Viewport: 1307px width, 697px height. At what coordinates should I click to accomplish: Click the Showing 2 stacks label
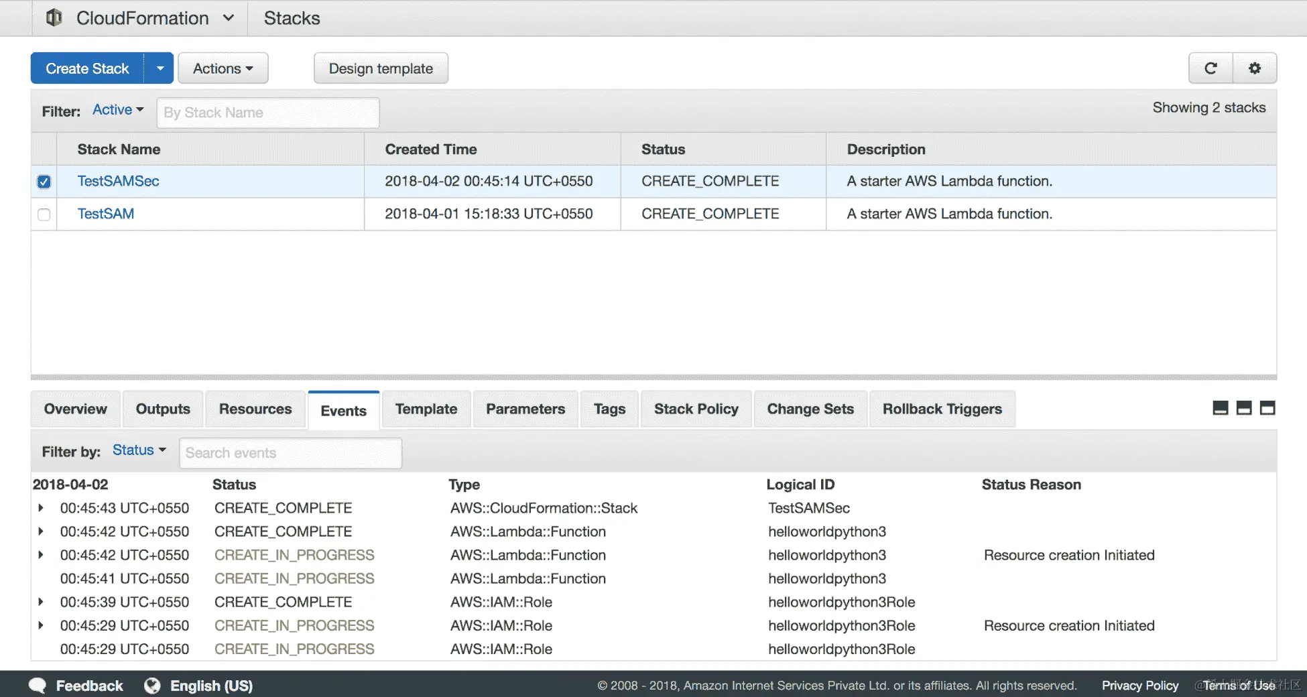pos(1209,108)
